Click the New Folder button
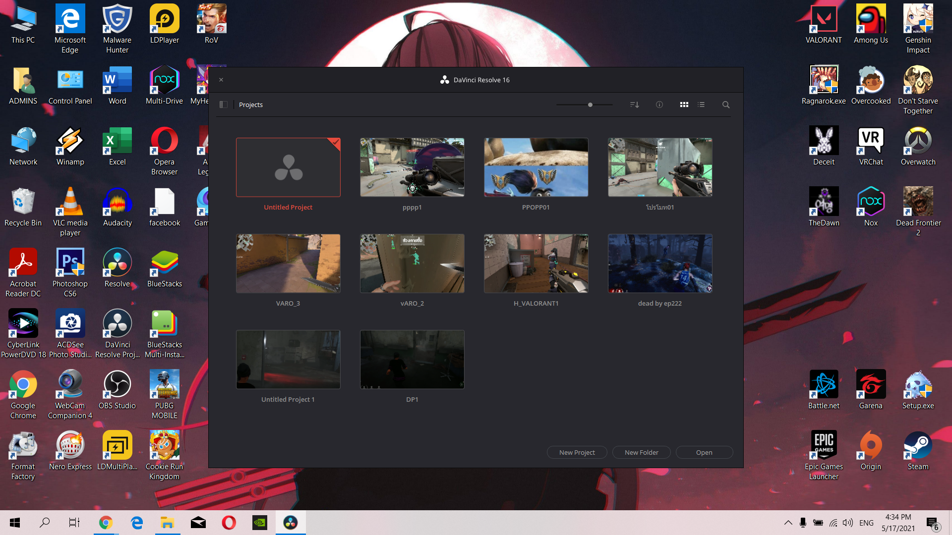This screenshot has width=952, height=535. [642, 452]
